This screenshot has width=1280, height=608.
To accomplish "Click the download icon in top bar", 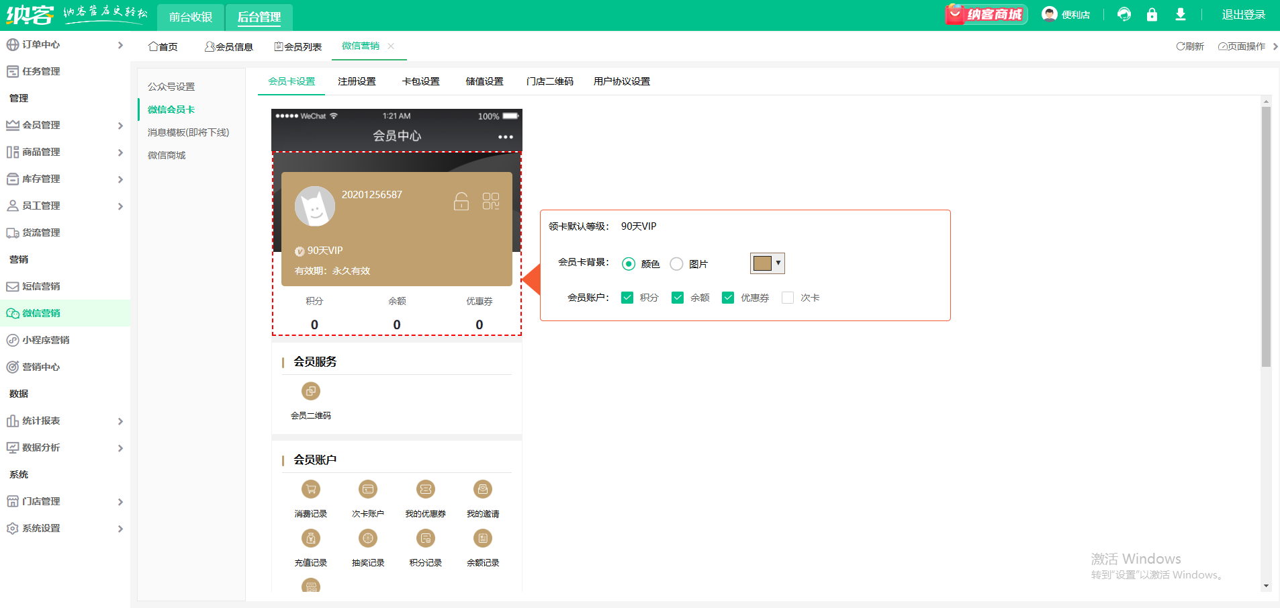I will pyautogui.click(x=1180, y=15).
